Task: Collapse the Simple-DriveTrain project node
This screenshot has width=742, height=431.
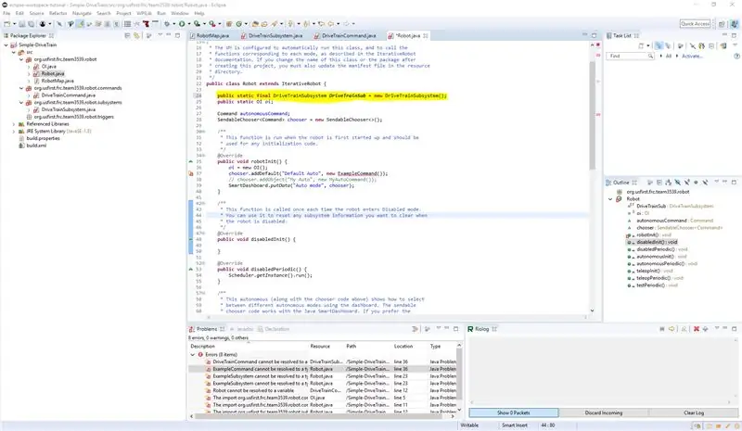Action: tap(6, 44)
